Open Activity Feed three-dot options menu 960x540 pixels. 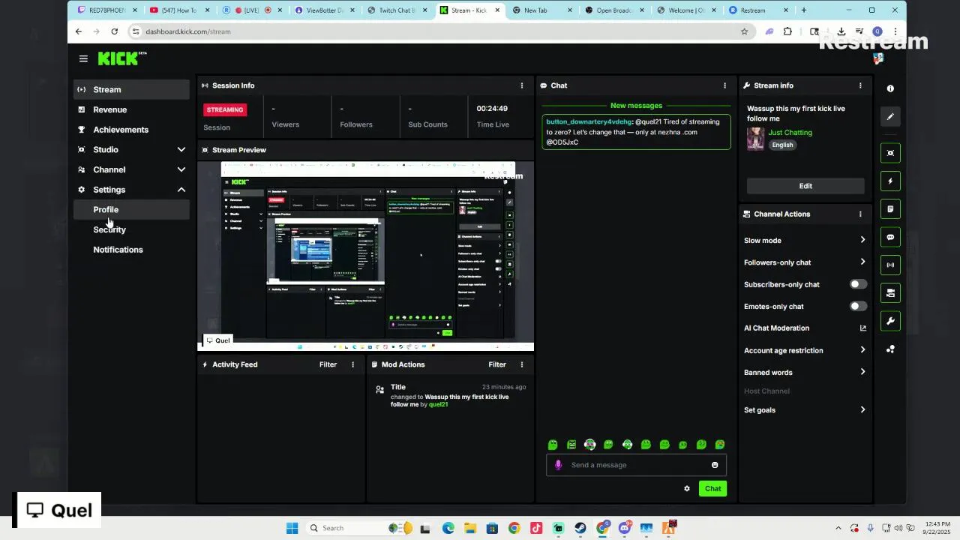coord(353,364)
